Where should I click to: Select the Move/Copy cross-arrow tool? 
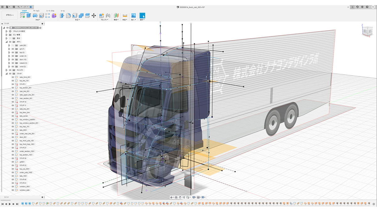94,15
